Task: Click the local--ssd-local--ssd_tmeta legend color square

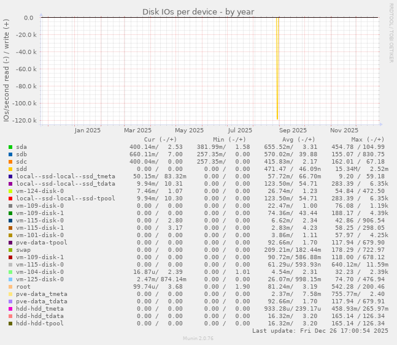Action: tap(10, 176)
